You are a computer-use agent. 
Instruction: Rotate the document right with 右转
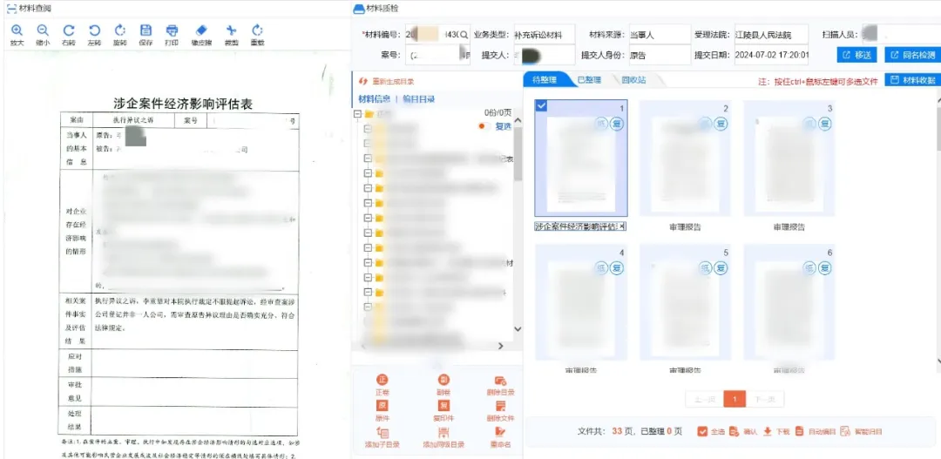point(69,30)
